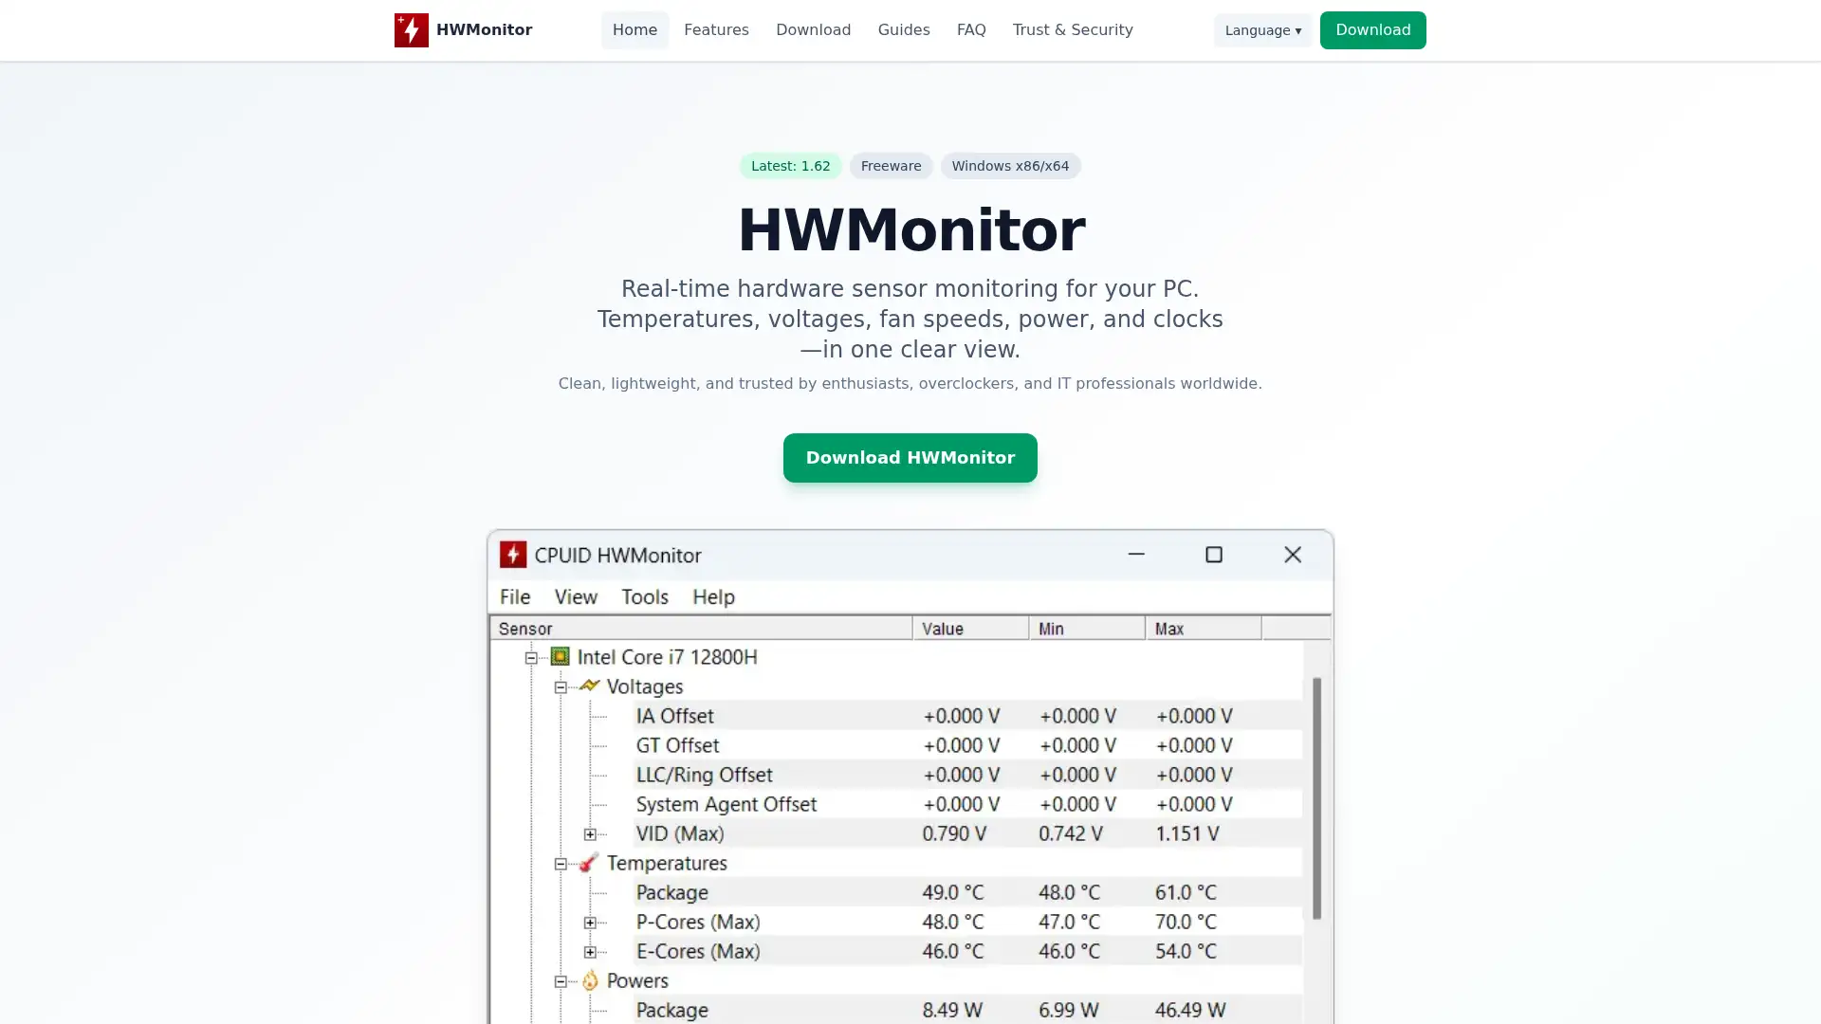Click the 47.0 °C min value
Viewport: 1821px width, 1024px height.
1069,922
